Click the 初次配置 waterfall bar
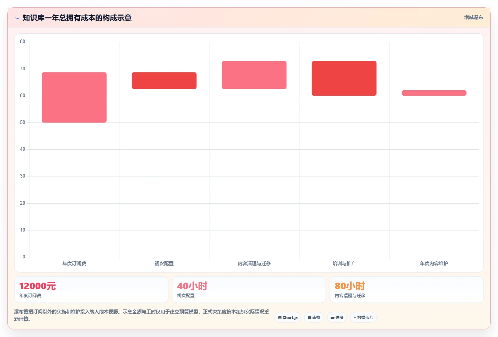The width and height of the screenshot is (498, 337). (x=164, y=80)
